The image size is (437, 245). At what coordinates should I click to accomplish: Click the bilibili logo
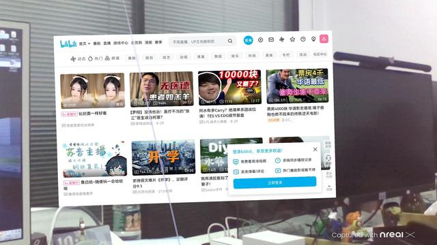pyautogui.click(x=68, y=44)
